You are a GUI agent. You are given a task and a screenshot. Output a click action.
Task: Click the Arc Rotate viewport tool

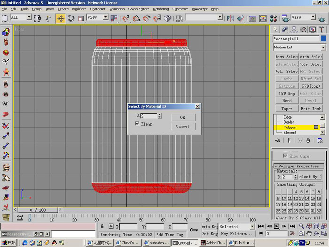(316, 233)
